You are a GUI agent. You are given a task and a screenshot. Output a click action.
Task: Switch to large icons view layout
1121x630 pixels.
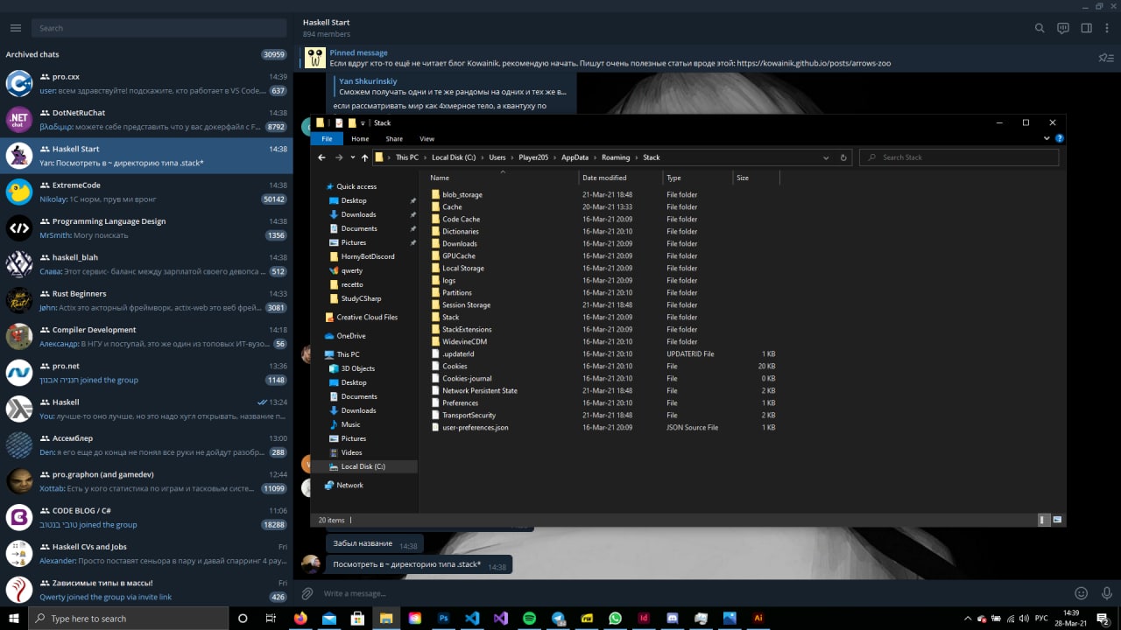(x=1057, y=520)
